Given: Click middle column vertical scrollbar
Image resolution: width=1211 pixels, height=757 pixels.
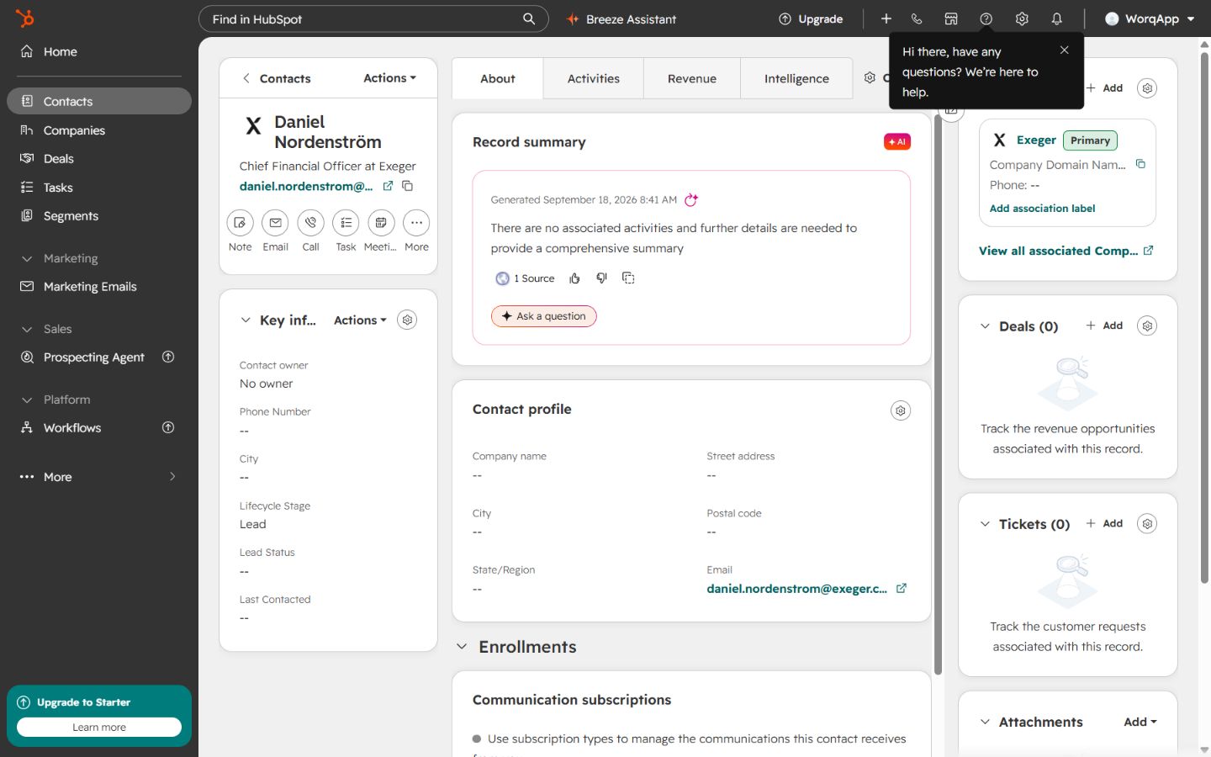Looking at the screenshot, I should click(x=938, y=395).
